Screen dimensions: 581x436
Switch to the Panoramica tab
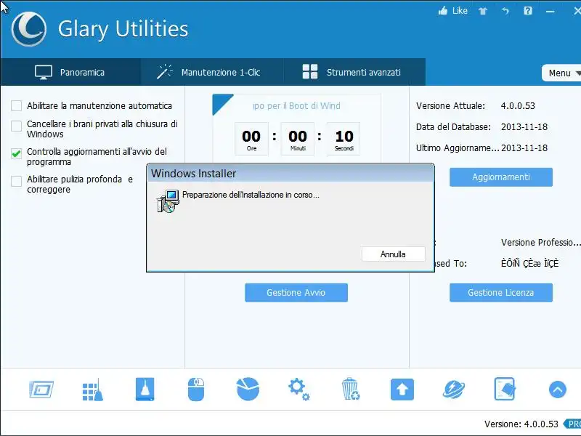tap(70, 72)
